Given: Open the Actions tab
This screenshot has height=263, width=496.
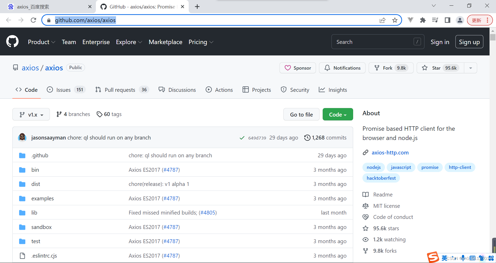Looking at the screenshot, I should pos(219,90).
